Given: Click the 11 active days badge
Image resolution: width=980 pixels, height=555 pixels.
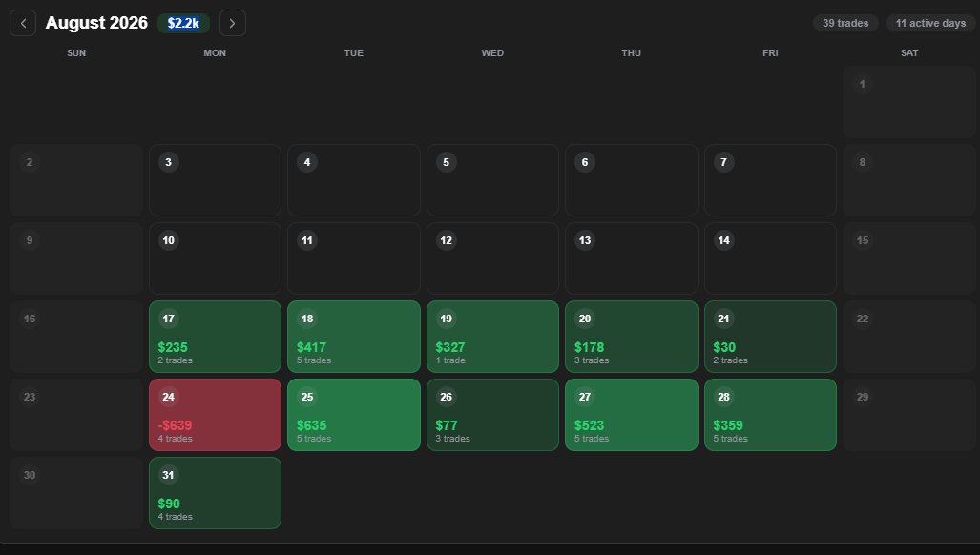Looking at the screenshot, I should (930, 23).
